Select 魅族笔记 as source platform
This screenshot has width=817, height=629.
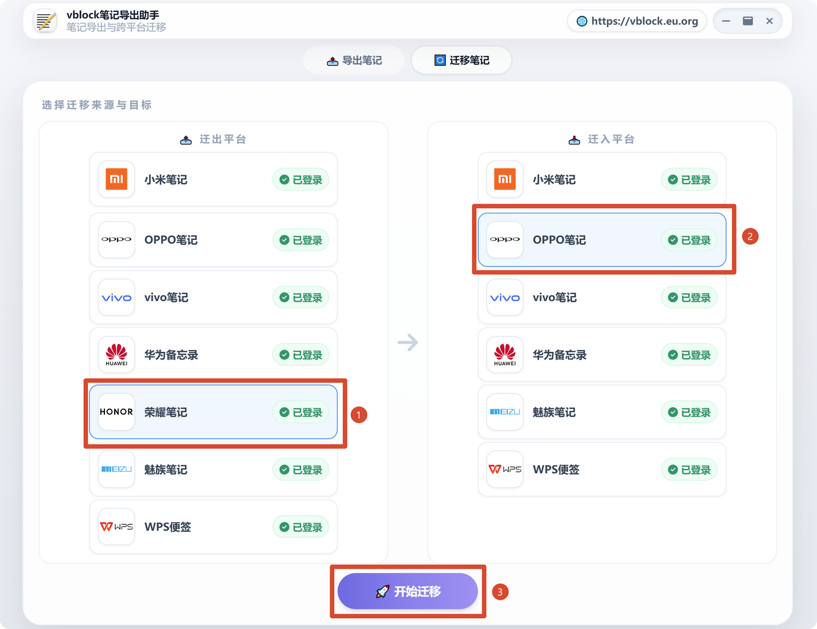pos(213,469)
